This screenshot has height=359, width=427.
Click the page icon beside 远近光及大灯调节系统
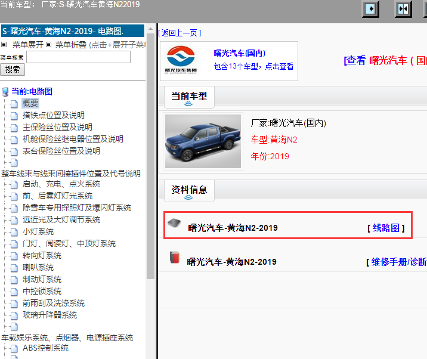pos(14,221)
